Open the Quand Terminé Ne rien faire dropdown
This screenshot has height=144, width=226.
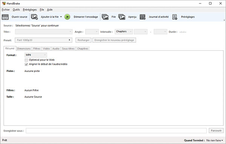pos(215,140)
